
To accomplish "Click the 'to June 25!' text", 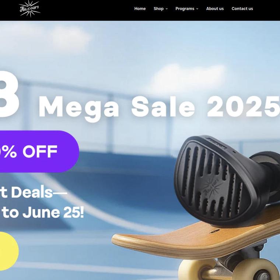I will point(43,212).
